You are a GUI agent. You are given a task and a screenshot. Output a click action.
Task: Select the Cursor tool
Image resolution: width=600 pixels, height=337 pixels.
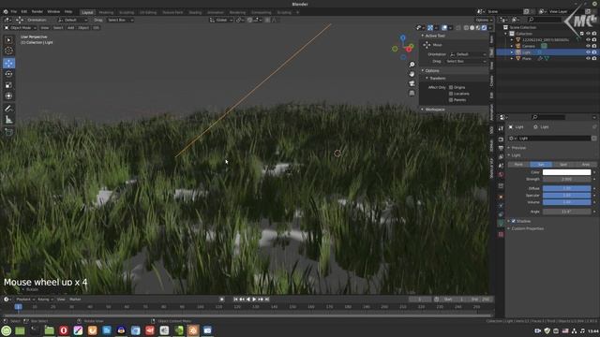point(8,51)
